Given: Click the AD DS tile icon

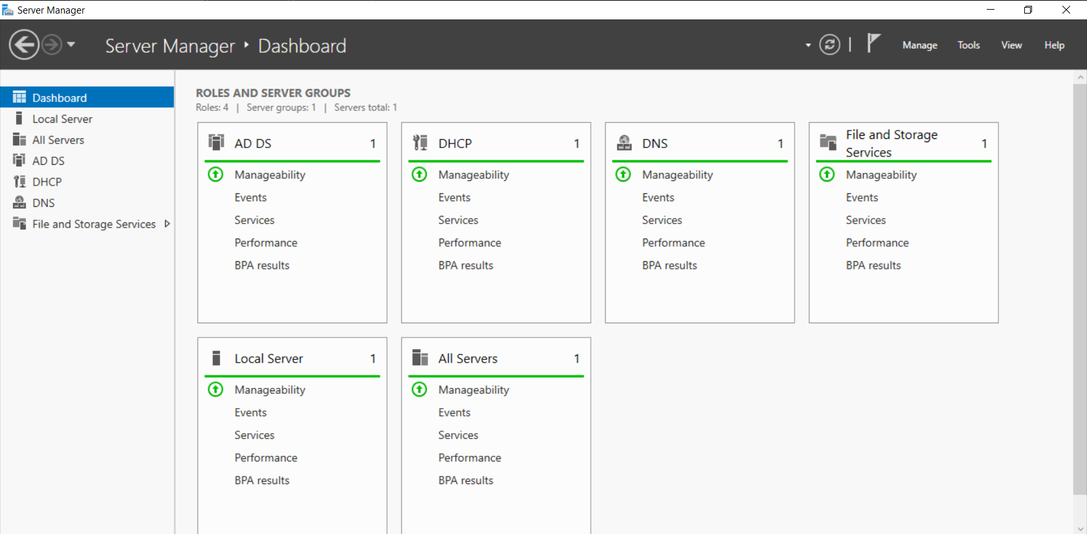Looking at the screenshot, I should (x=216, y=142).
